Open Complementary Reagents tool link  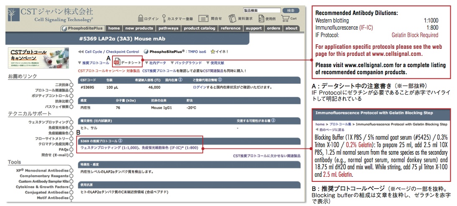44,176
